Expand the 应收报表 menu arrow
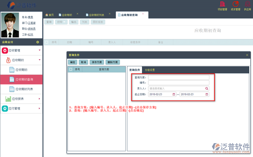The height and width of the screenshot is (157, 253). point(39,99)
